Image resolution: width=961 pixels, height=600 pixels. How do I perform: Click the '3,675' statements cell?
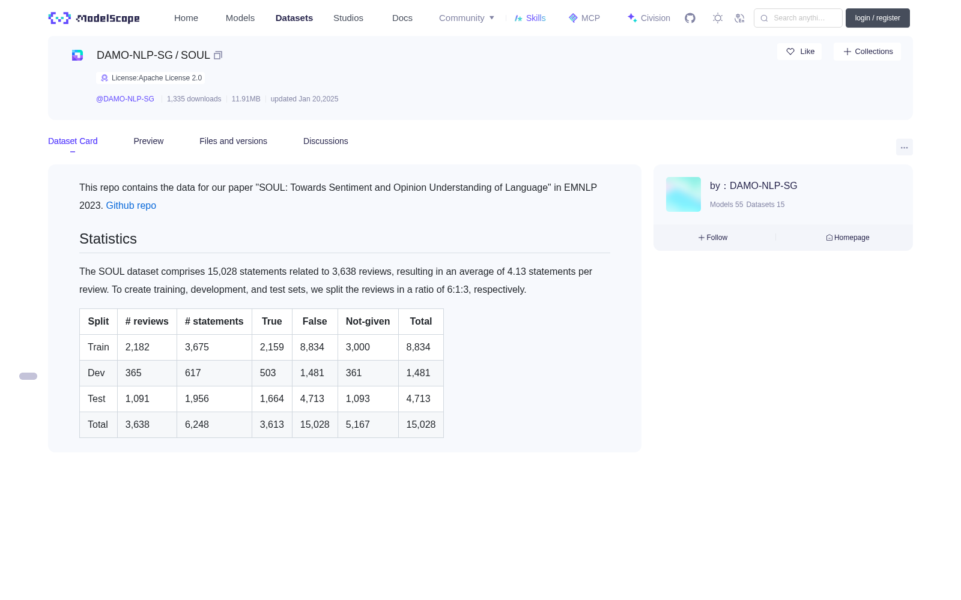pyautogui.click(x=214, y=347)
